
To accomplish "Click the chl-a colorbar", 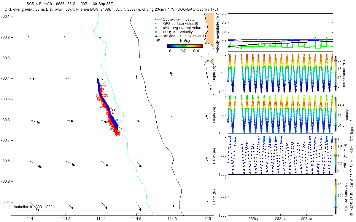I will point(336,155).
